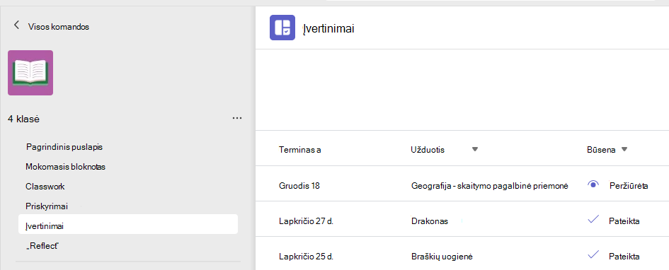Click the Peržiūrėta eye status icon
The image size is (669, 270).
click(x=593, y=184)
